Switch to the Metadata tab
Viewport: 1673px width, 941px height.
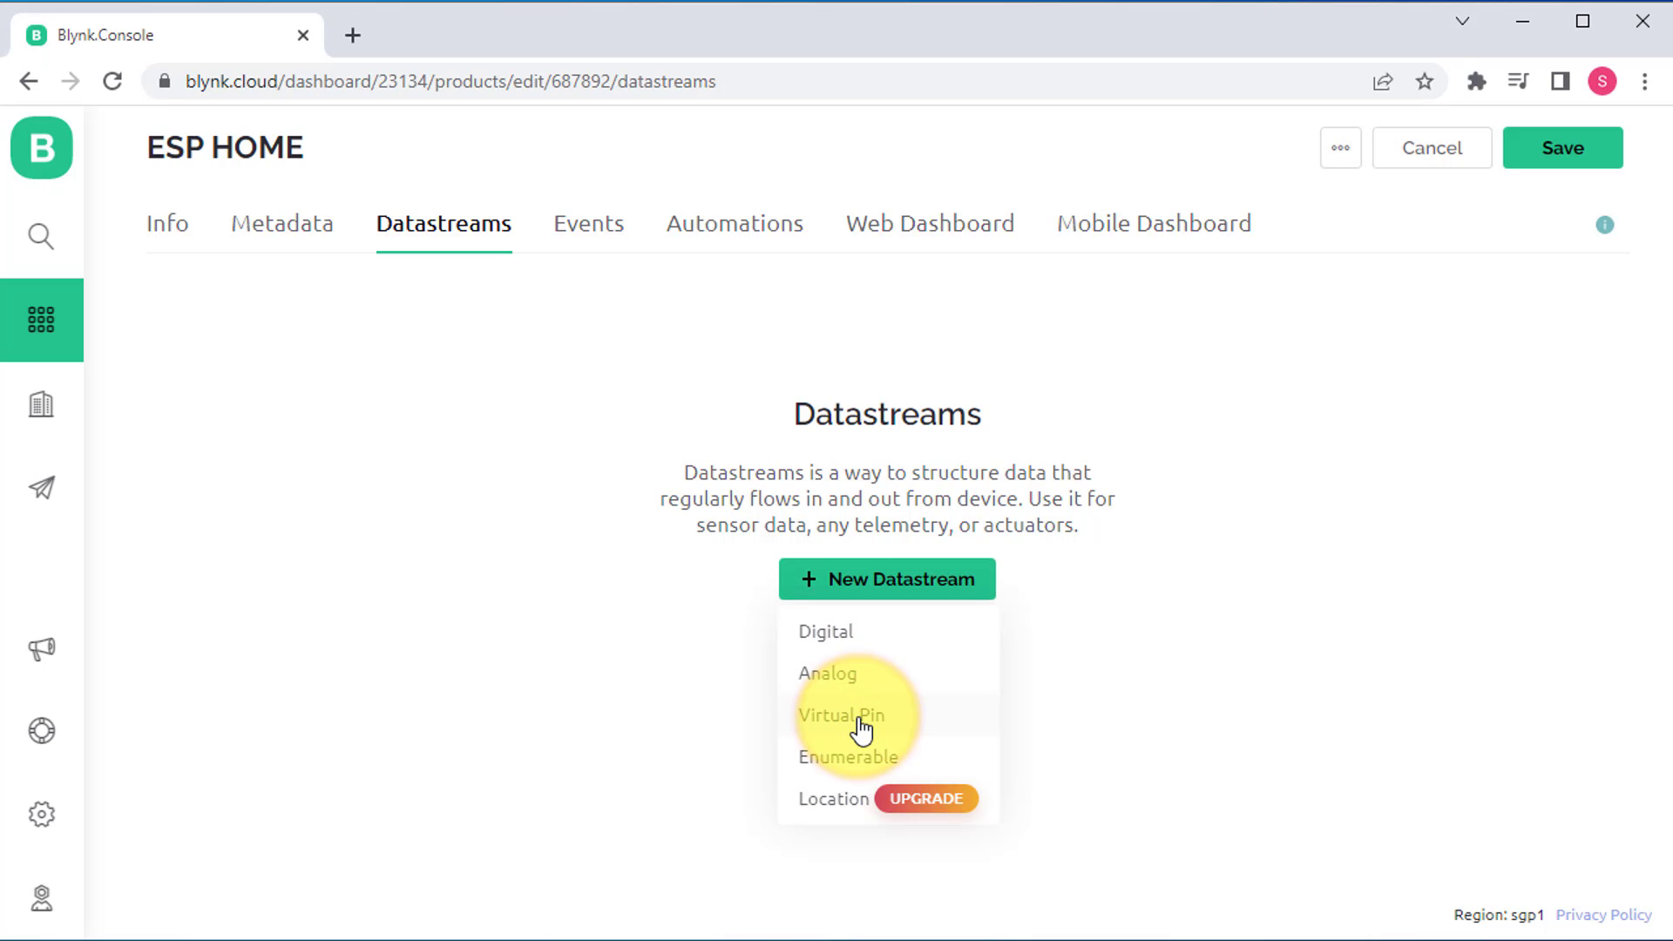click(x=282, y=224)
